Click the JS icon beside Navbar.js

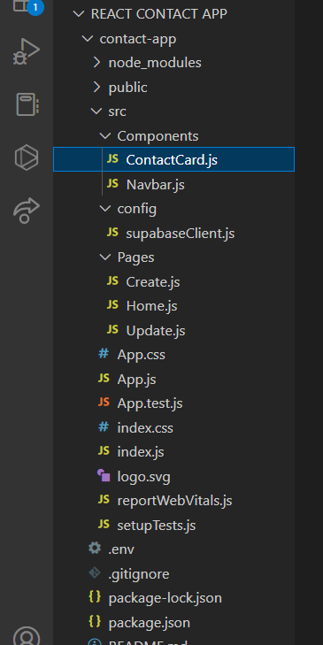[112, 184]
